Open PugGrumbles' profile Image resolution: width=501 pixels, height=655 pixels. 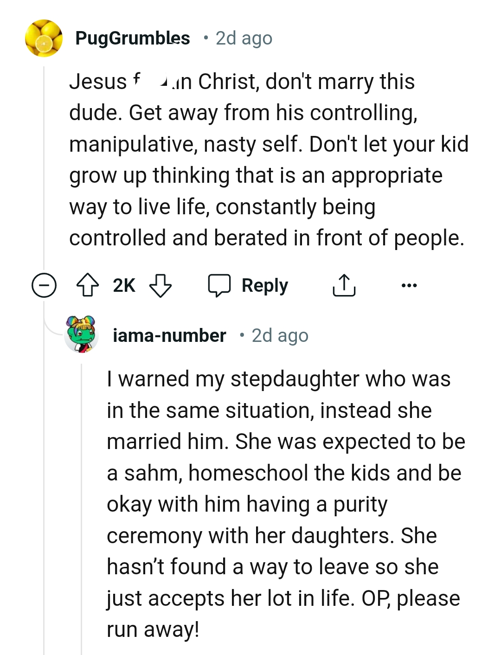point(133,38)
